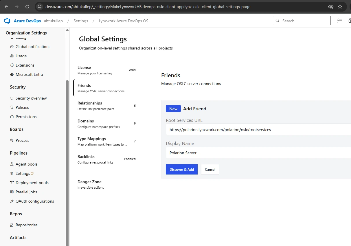Click the Pipelines Settings gear icon

(x=12, y=173)
